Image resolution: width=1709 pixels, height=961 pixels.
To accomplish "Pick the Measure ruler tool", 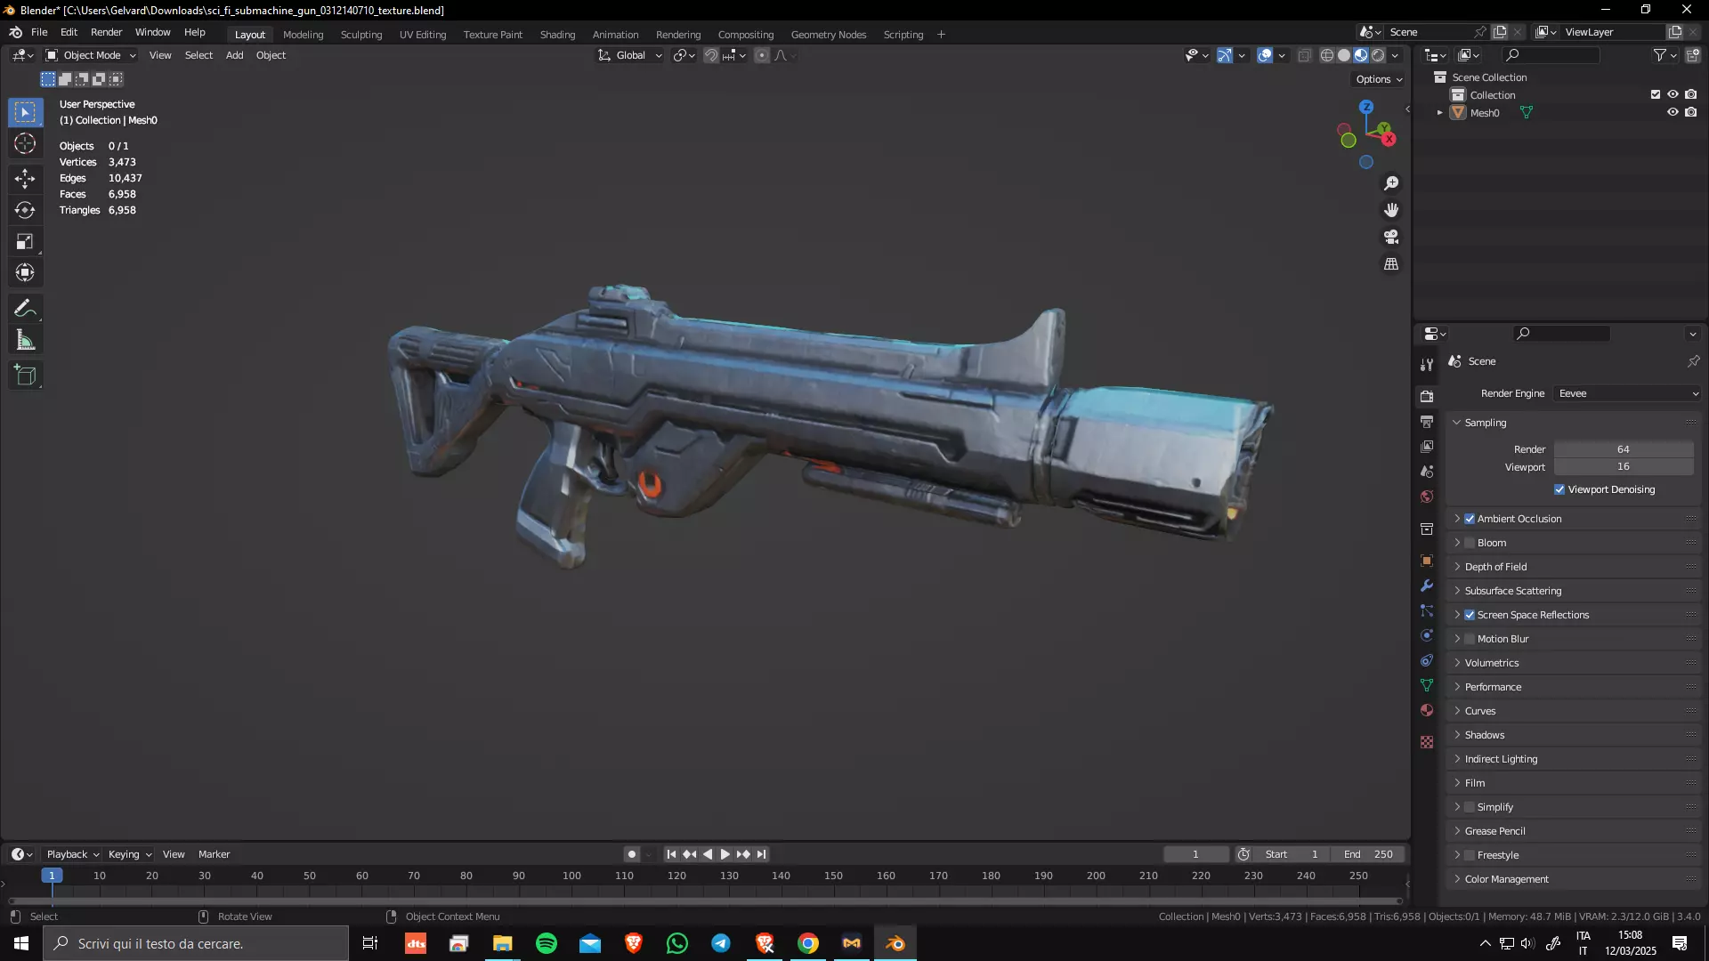I will point(25,341).
